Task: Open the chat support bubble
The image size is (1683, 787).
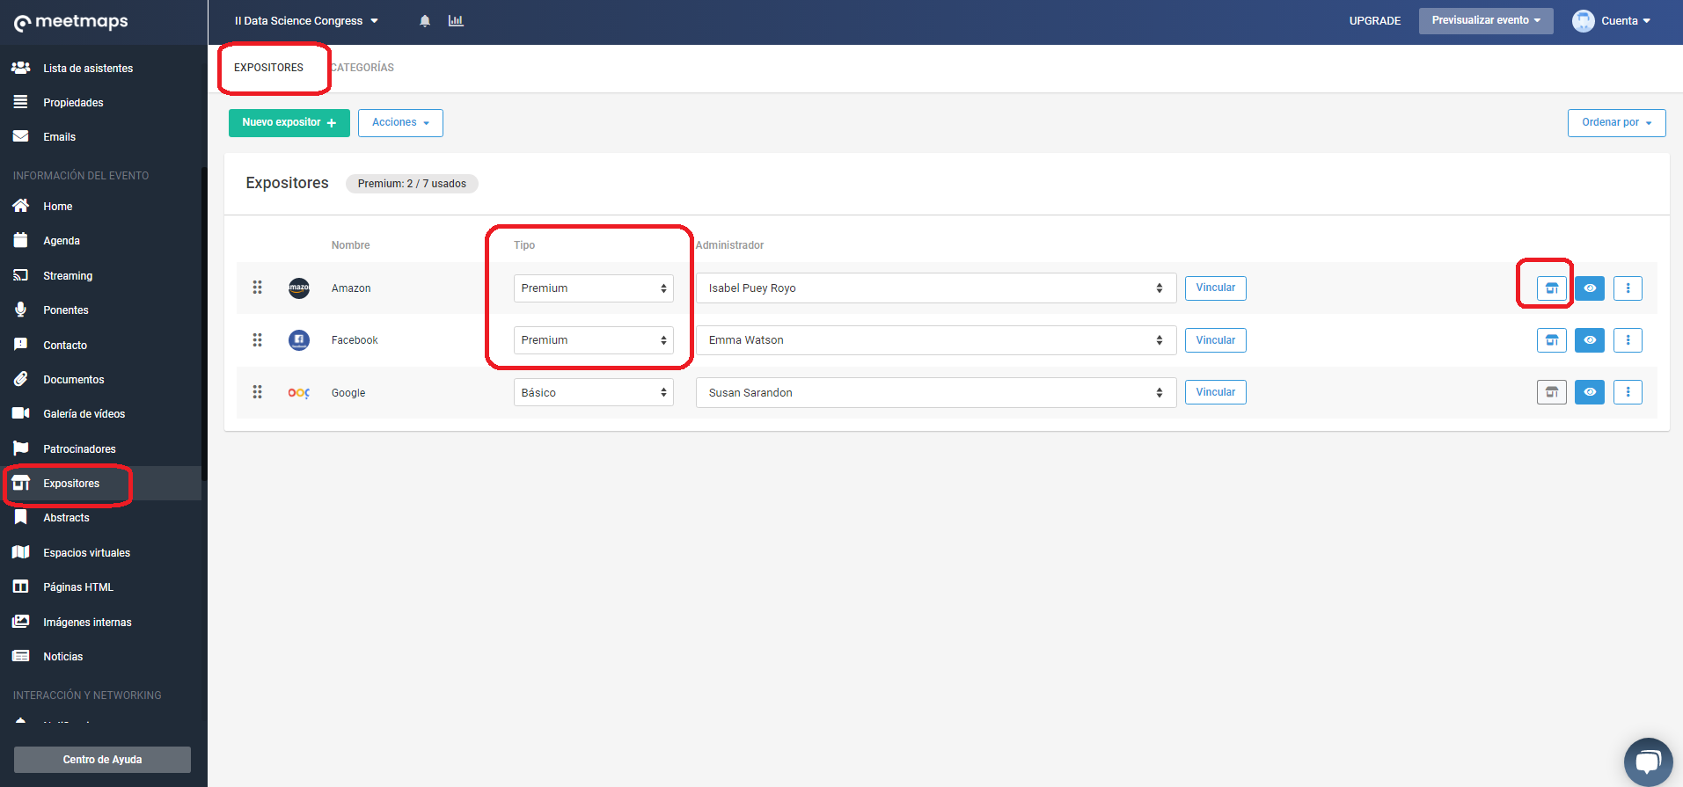Action: click(1648, 761)
